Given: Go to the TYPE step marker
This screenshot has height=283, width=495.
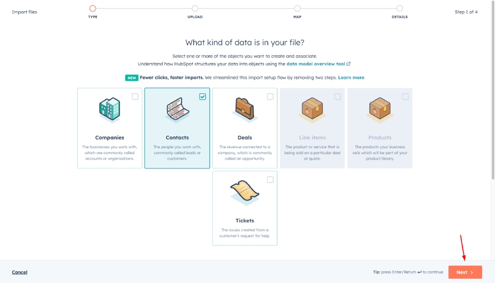Looking at the screenshot, I should pos(93,8).
